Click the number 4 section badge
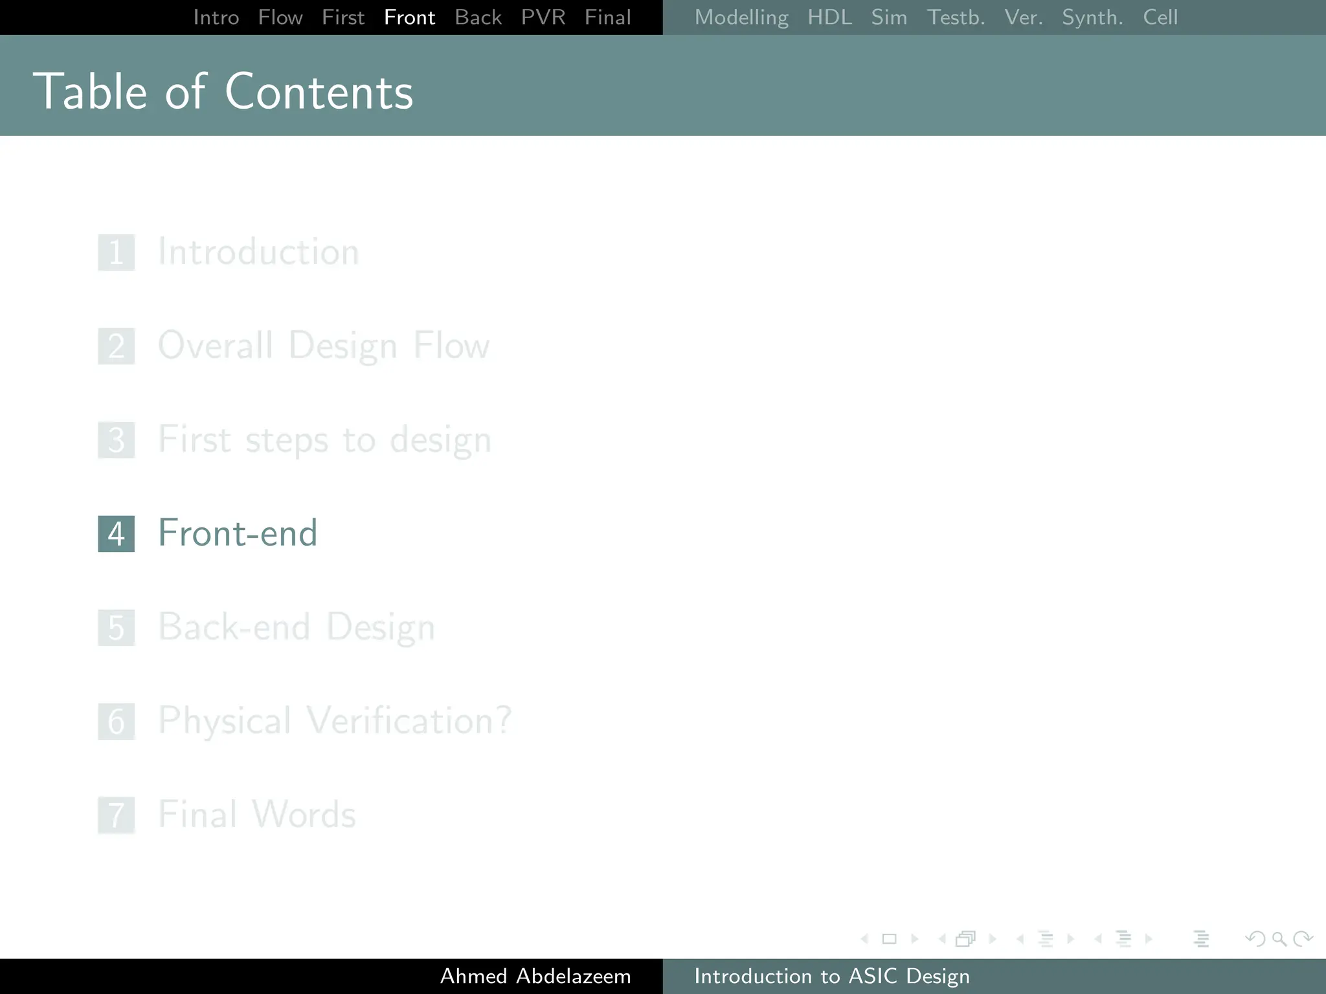Image resolution: width=1326 pixels, height=994 pixels. [117, 534]
